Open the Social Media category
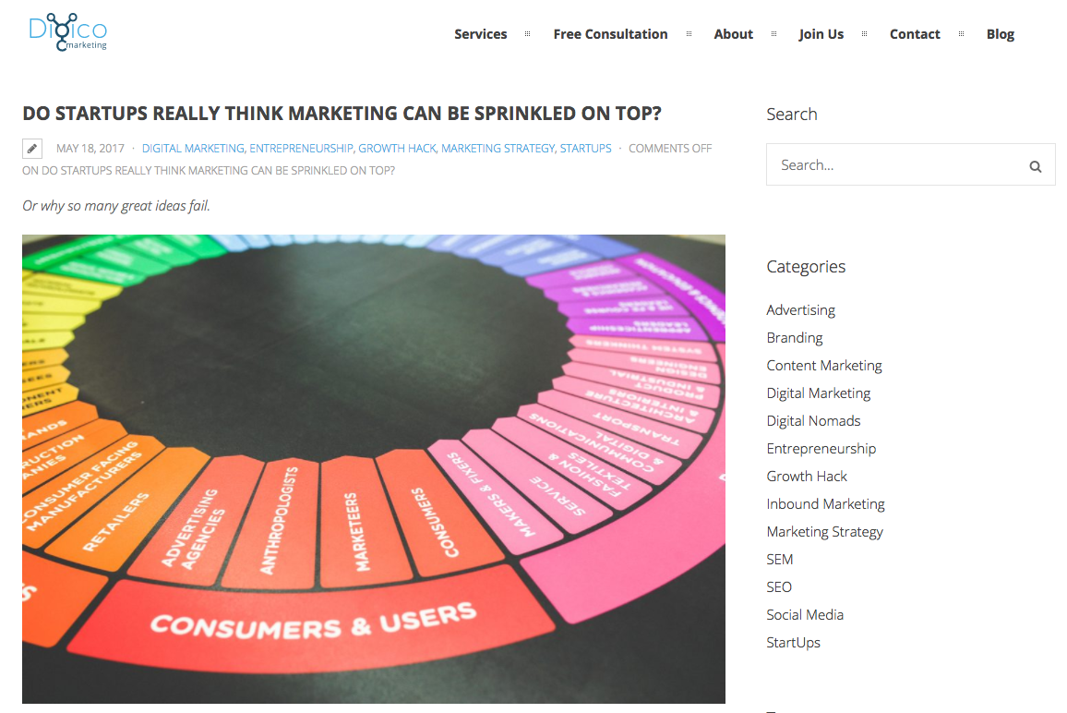The width and height of the screenshot is (1067, 713). pos(805,615)
